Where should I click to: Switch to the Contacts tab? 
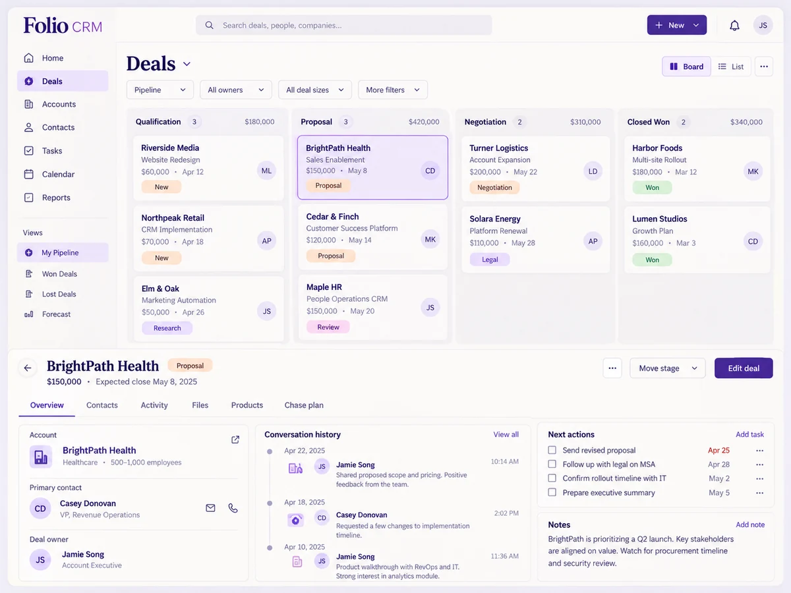(x=102, y=405)
